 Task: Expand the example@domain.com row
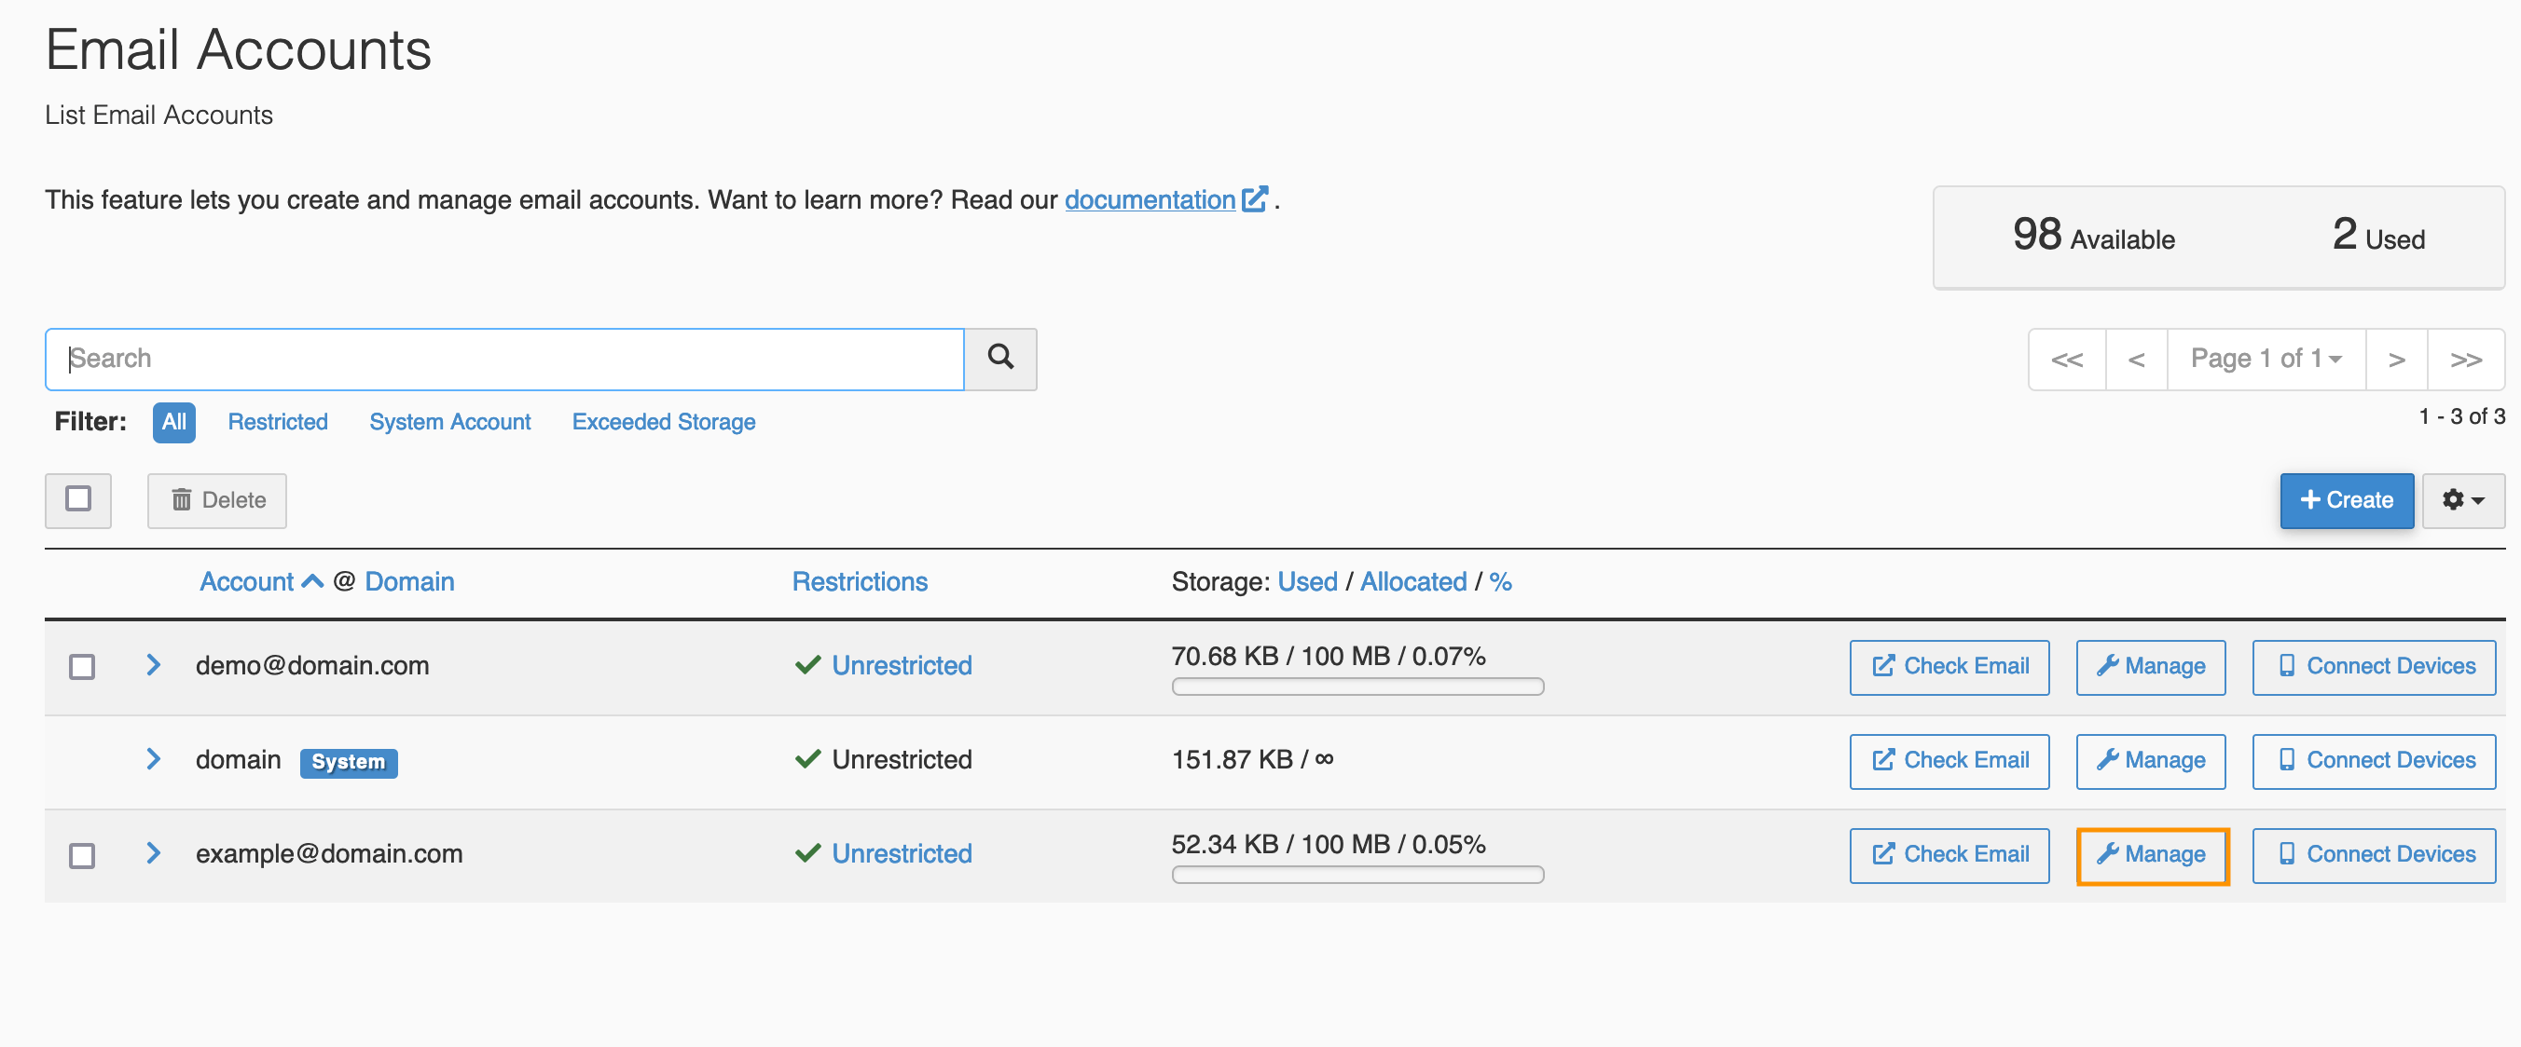(154, 852)
